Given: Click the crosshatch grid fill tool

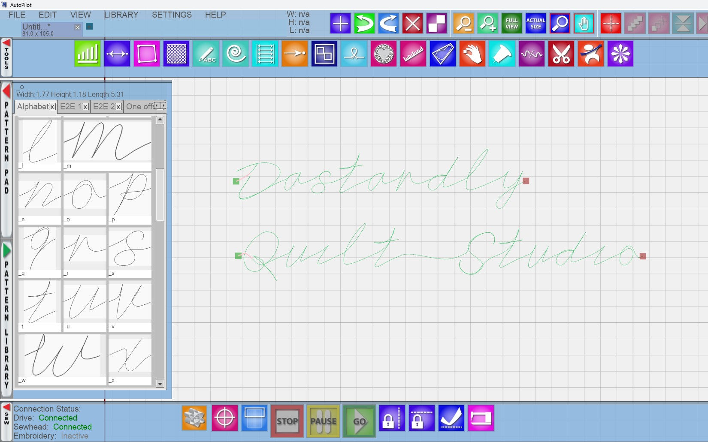Looking at the screenshot, I should (x=176, y=54).
